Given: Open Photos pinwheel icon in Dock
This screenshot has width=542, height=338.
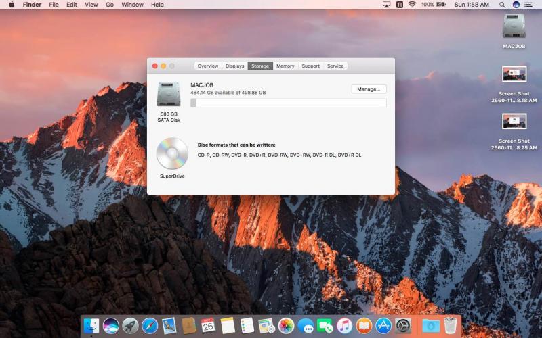Looking at the screenshot, I should click(x=286, y=326).
